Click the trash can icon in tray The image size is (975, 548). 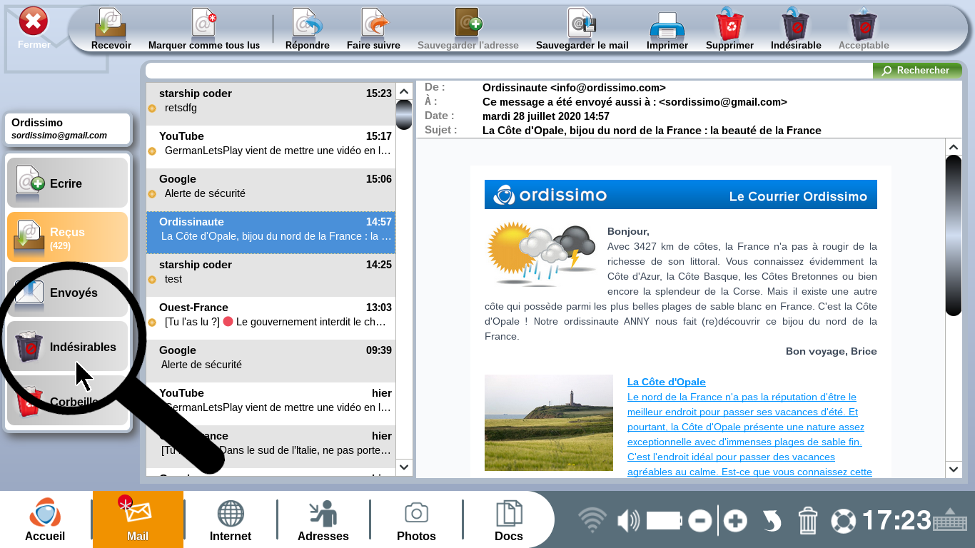coord(807,521)
